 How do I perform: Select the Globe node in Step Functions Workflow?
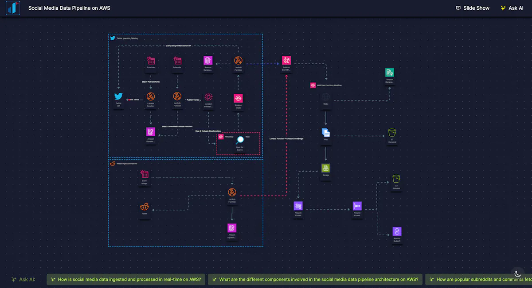pyautogui.click(x=326, y=96)
